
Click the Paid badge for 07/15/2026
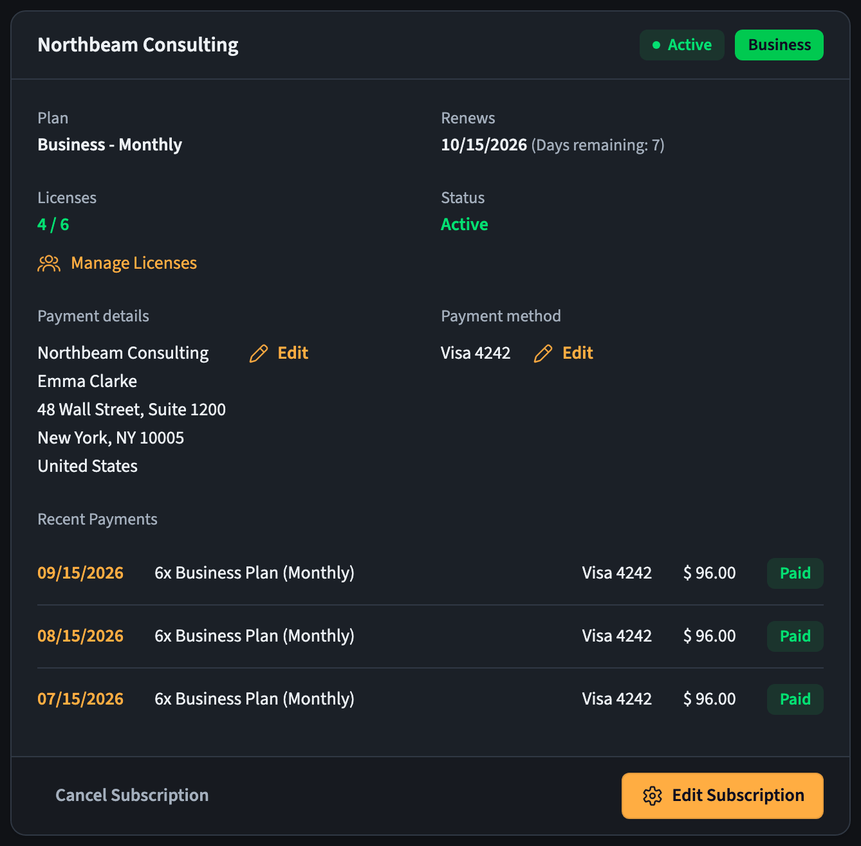pos(795,699)
